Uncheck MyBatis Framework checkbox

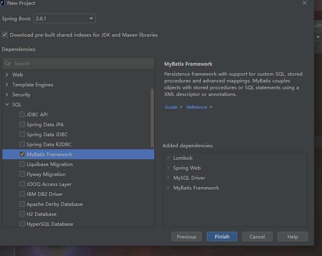click(x=22, y=154)
